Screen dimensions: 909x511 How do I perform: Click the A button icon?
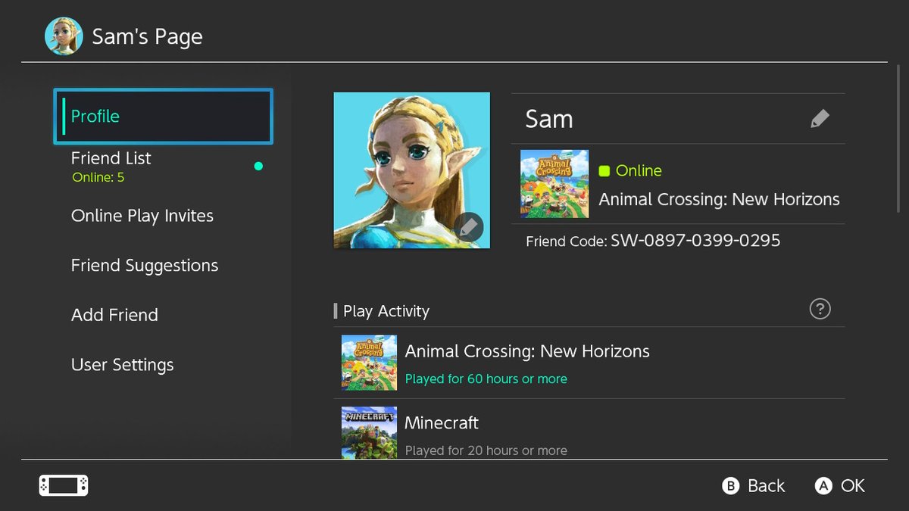pyautogui.click(x=823, y=486)
